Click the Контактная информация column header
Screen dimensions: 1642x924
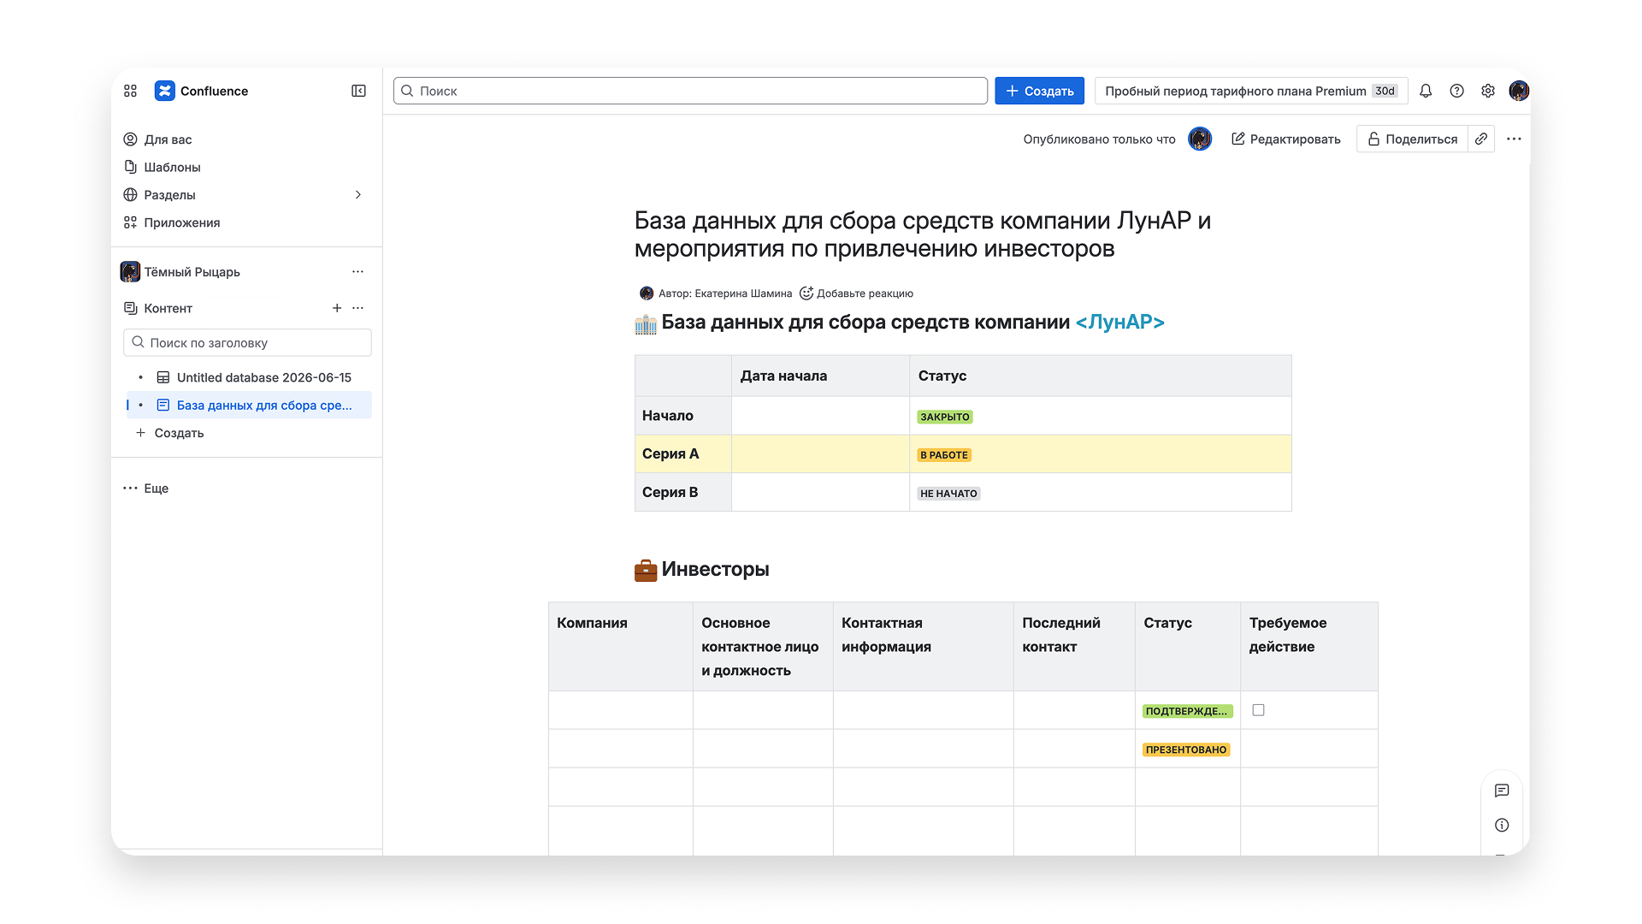pos(924,647)
